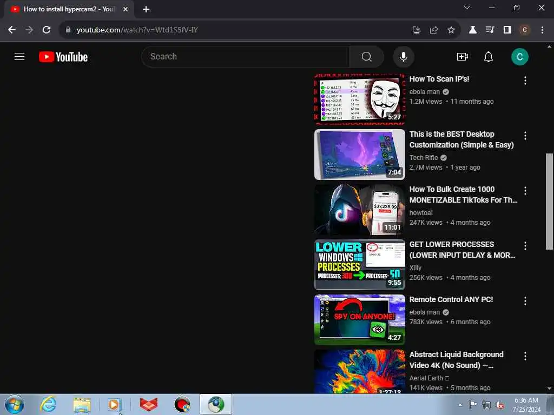Open media controls icon in toolbar
This screenshot has height=415, width=554.
490,30
